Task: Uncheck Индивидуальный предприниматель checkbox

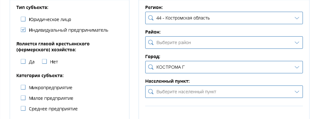Action: pos(23,30)
